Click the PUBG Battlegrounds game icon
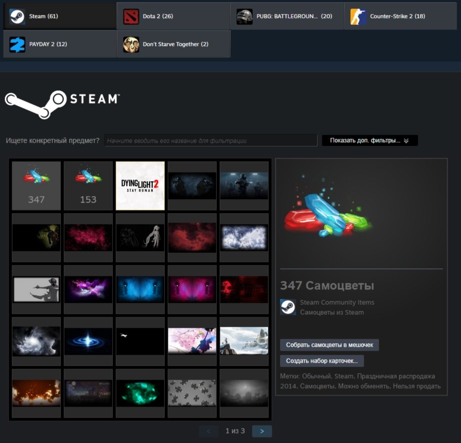 click(245, 16)
